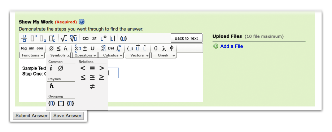The height and width of the screenshot is (132, 332).
Task: Insert an nth root template
Action: coord(73,38)
